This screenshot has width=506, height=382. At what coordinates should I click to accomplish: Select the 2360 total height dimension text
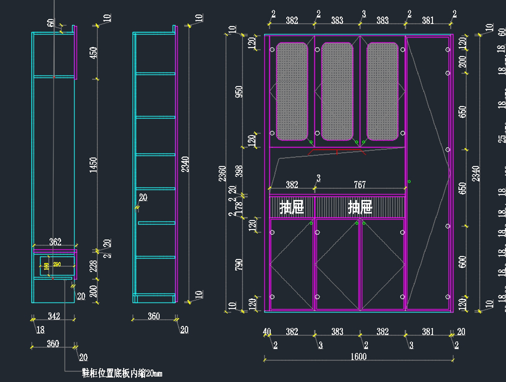click(x=223, y=174)
